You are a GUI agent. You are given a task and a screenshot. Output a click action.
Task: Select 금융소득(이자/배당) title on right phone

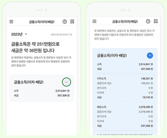(x=125, y=21)
